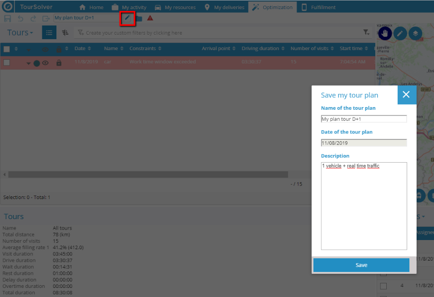Viewport: 434px width, 297px height.
Task: Open the folder icon in toolbar
Action: pyautogui.click(x=139, y=18)
